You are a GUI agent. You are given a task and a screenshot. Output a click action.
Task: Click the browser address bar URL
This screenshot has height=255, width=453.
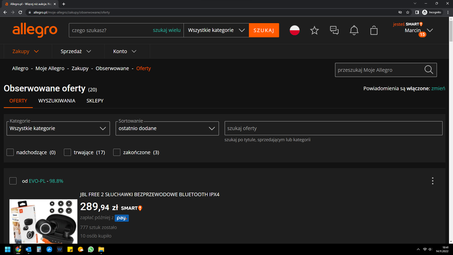coord(72,12)
